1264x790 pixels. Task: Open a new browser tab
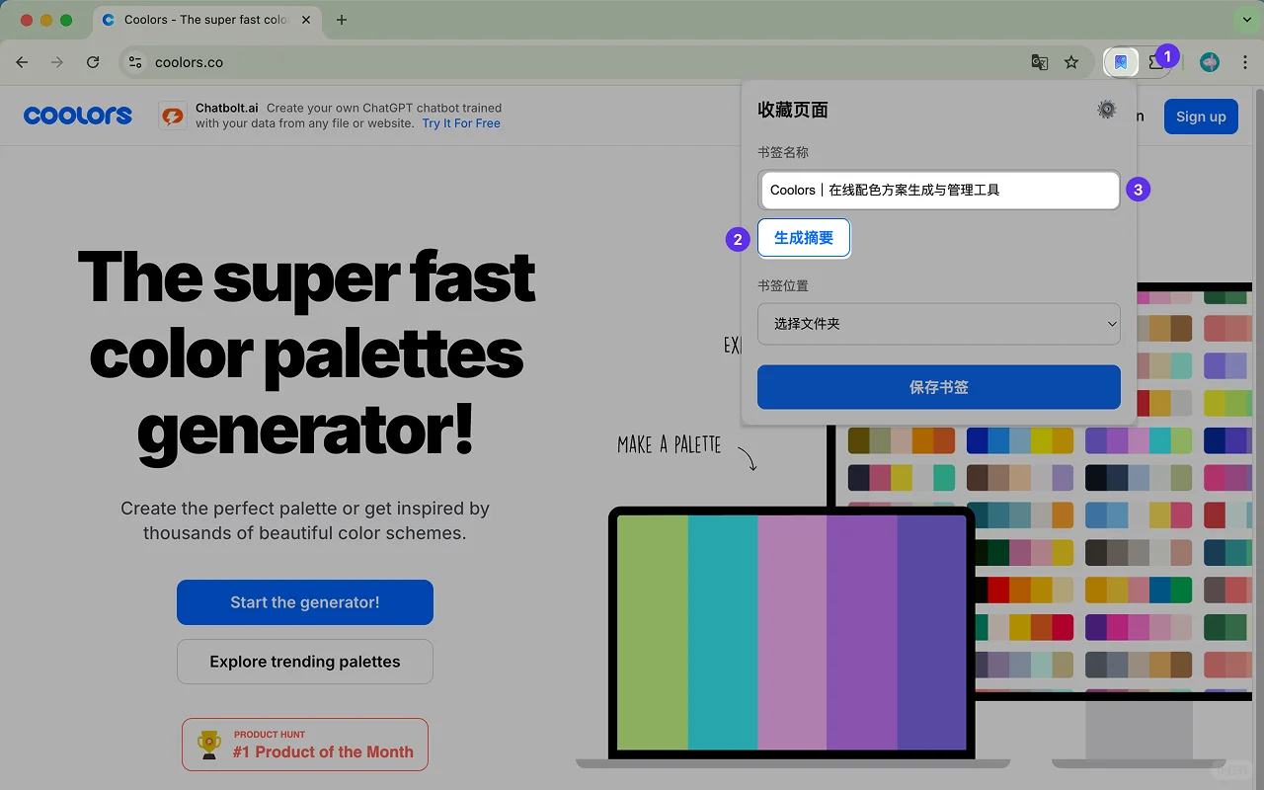coord(342,20)
